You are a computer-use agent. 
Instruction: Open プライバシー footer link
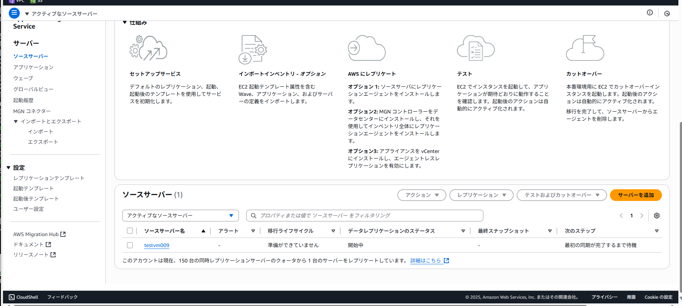(x=604, y=297)
